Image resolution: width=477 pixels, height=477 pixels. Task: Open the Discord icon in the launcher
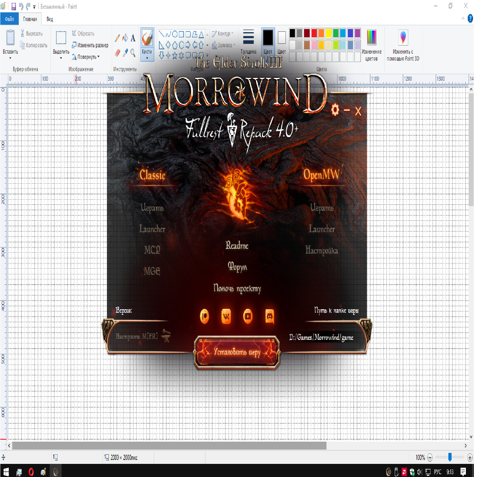tap(270, 317)
